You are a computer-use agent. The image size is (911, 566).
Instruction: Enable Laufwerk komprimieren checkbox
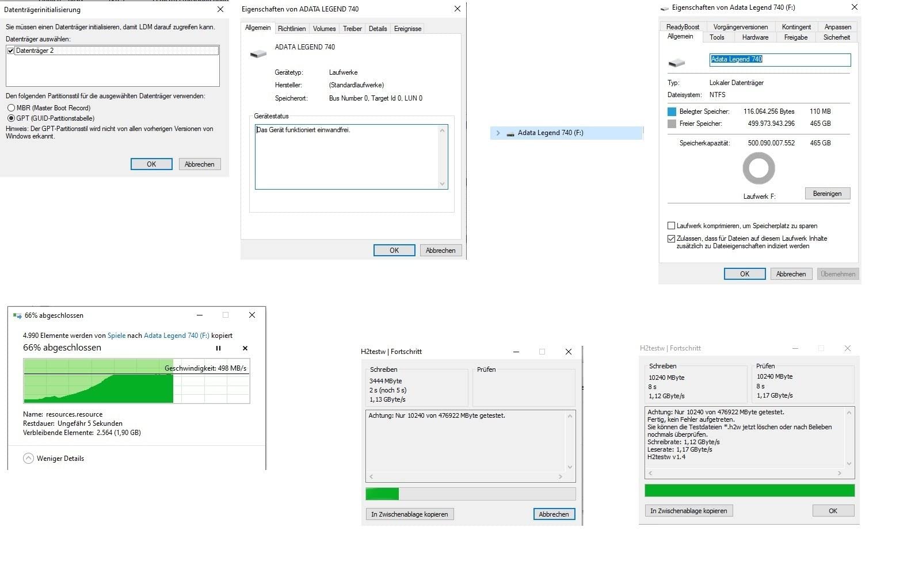(x=671, y=226)
